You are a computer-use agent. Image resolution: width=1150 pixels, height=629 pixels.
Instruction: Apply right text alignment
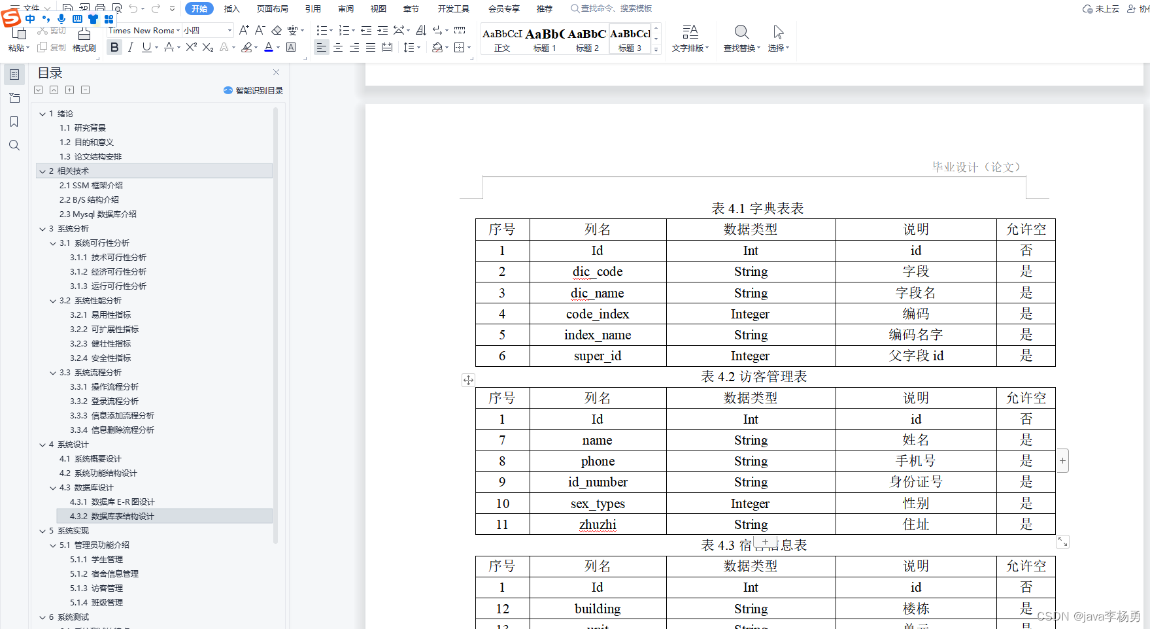[354, 47]
